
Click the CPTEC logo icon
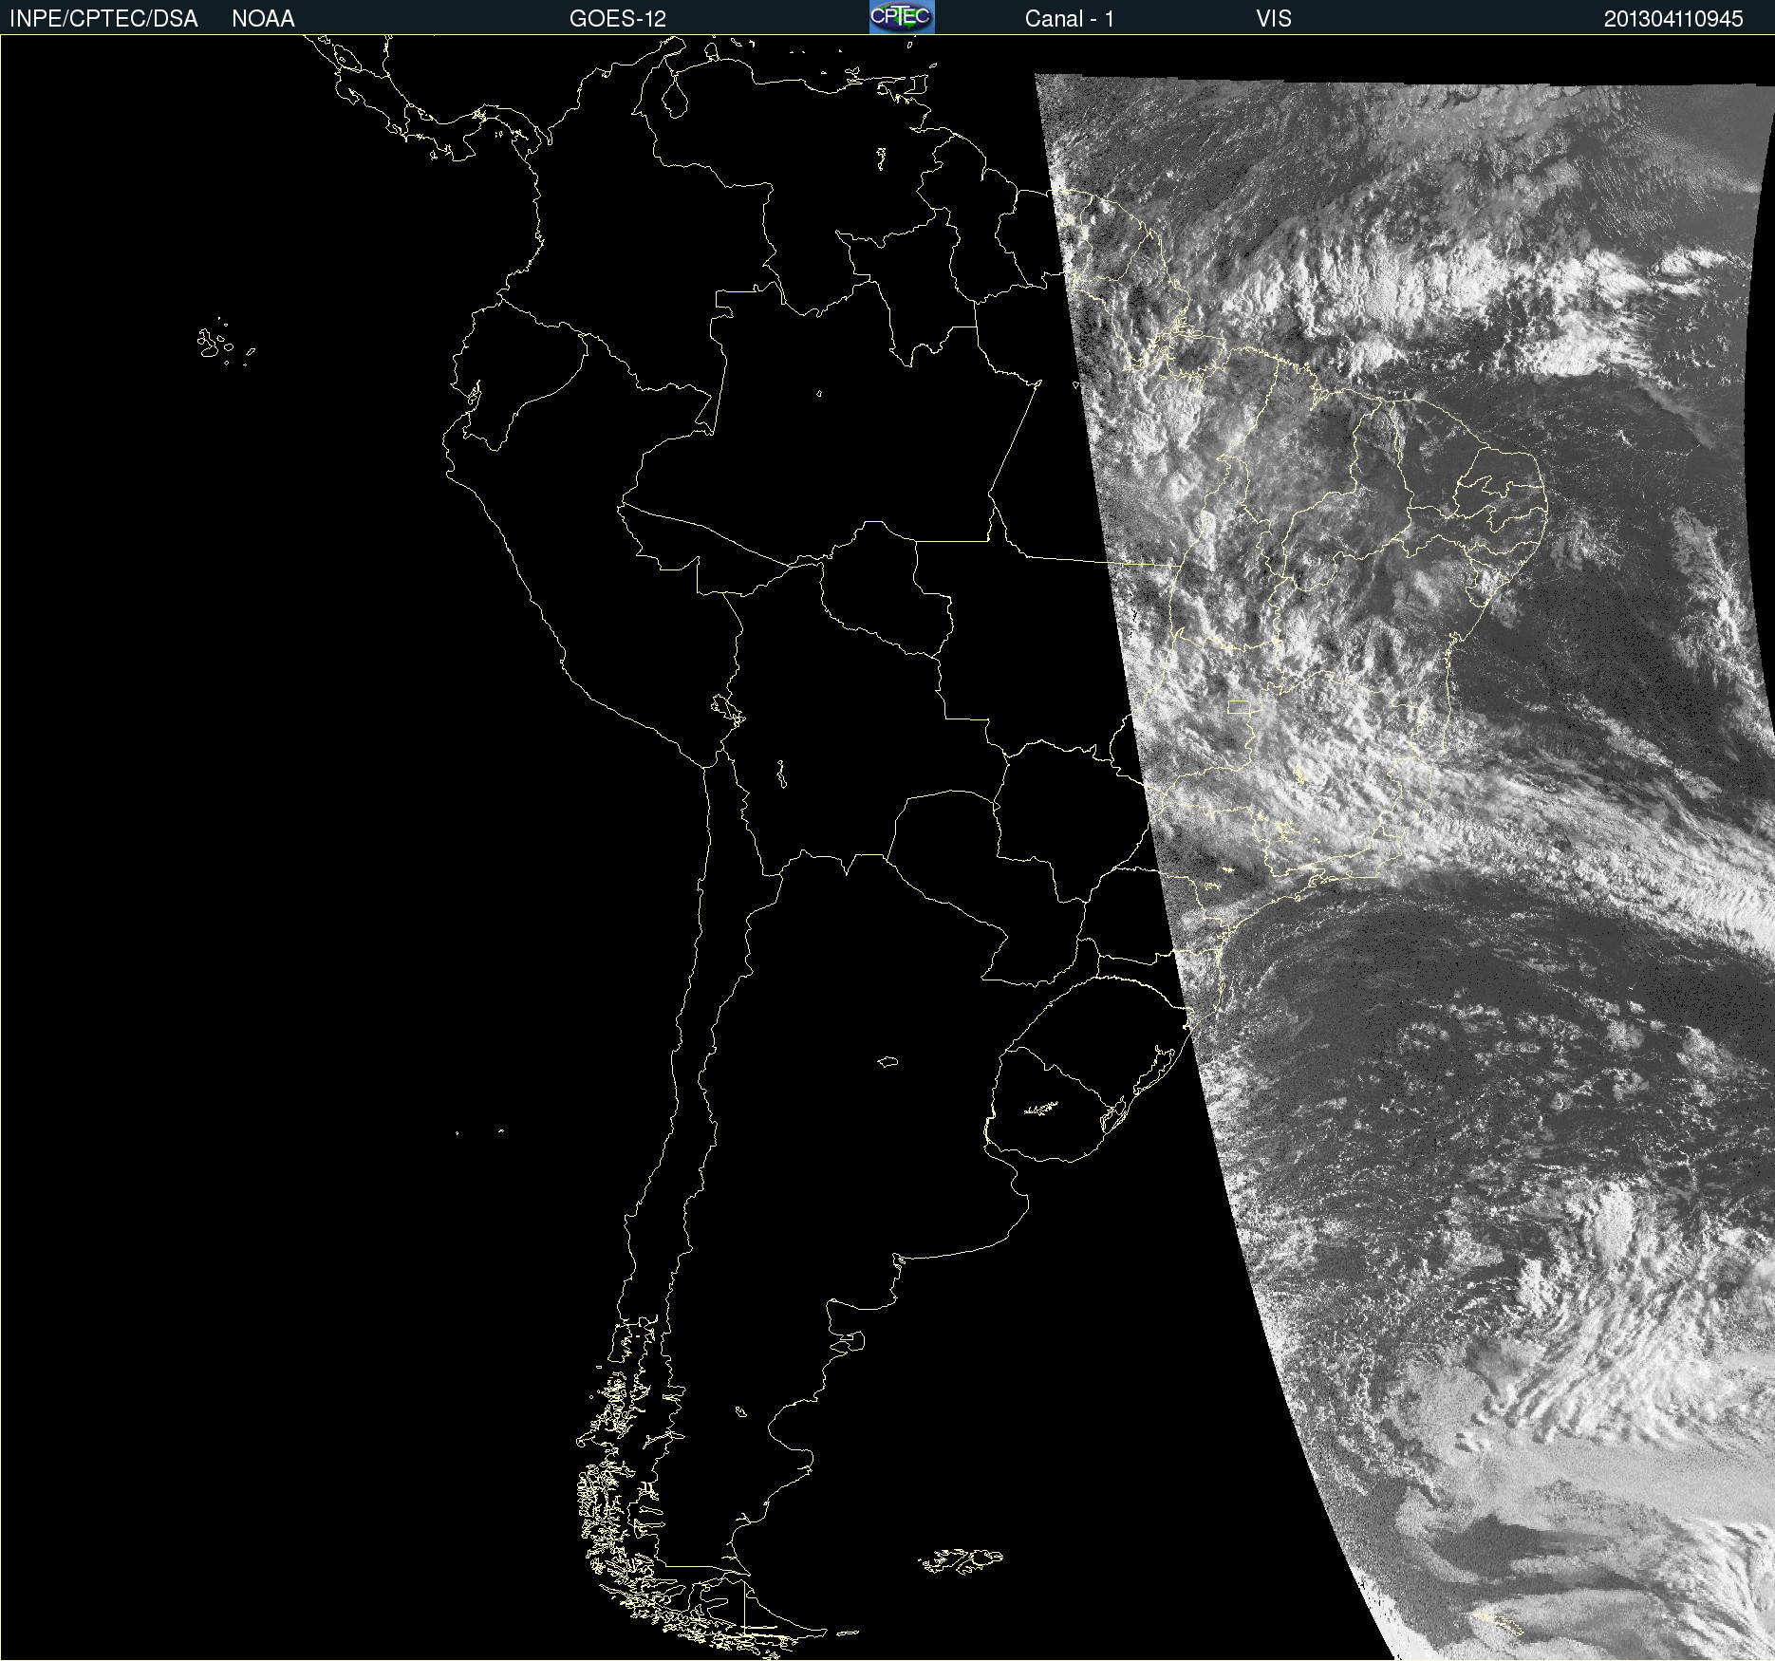coord(902,17)
